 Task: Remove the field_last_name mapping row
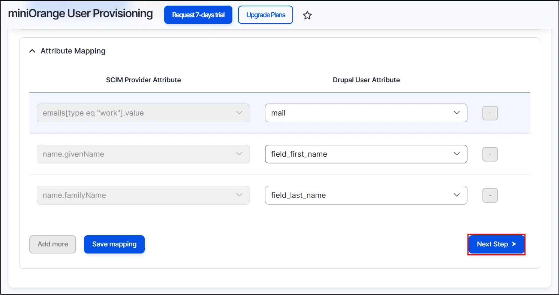(x=490, y=195)
